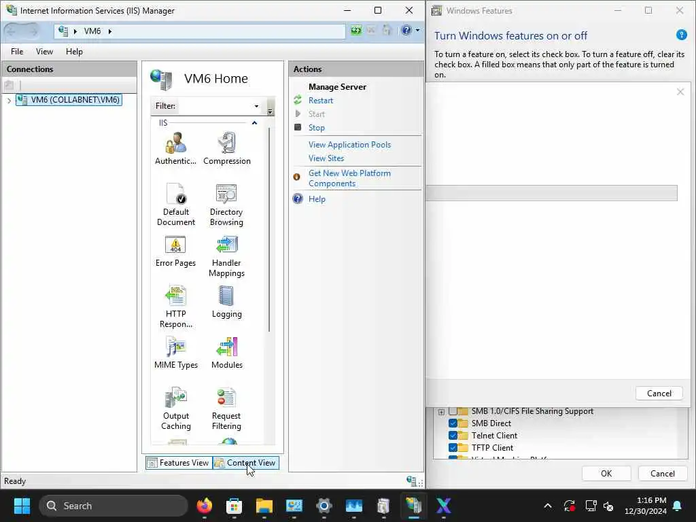Uncheck the Telnet Client checkbox
The image size is (696, 522).
coord(453,436)
